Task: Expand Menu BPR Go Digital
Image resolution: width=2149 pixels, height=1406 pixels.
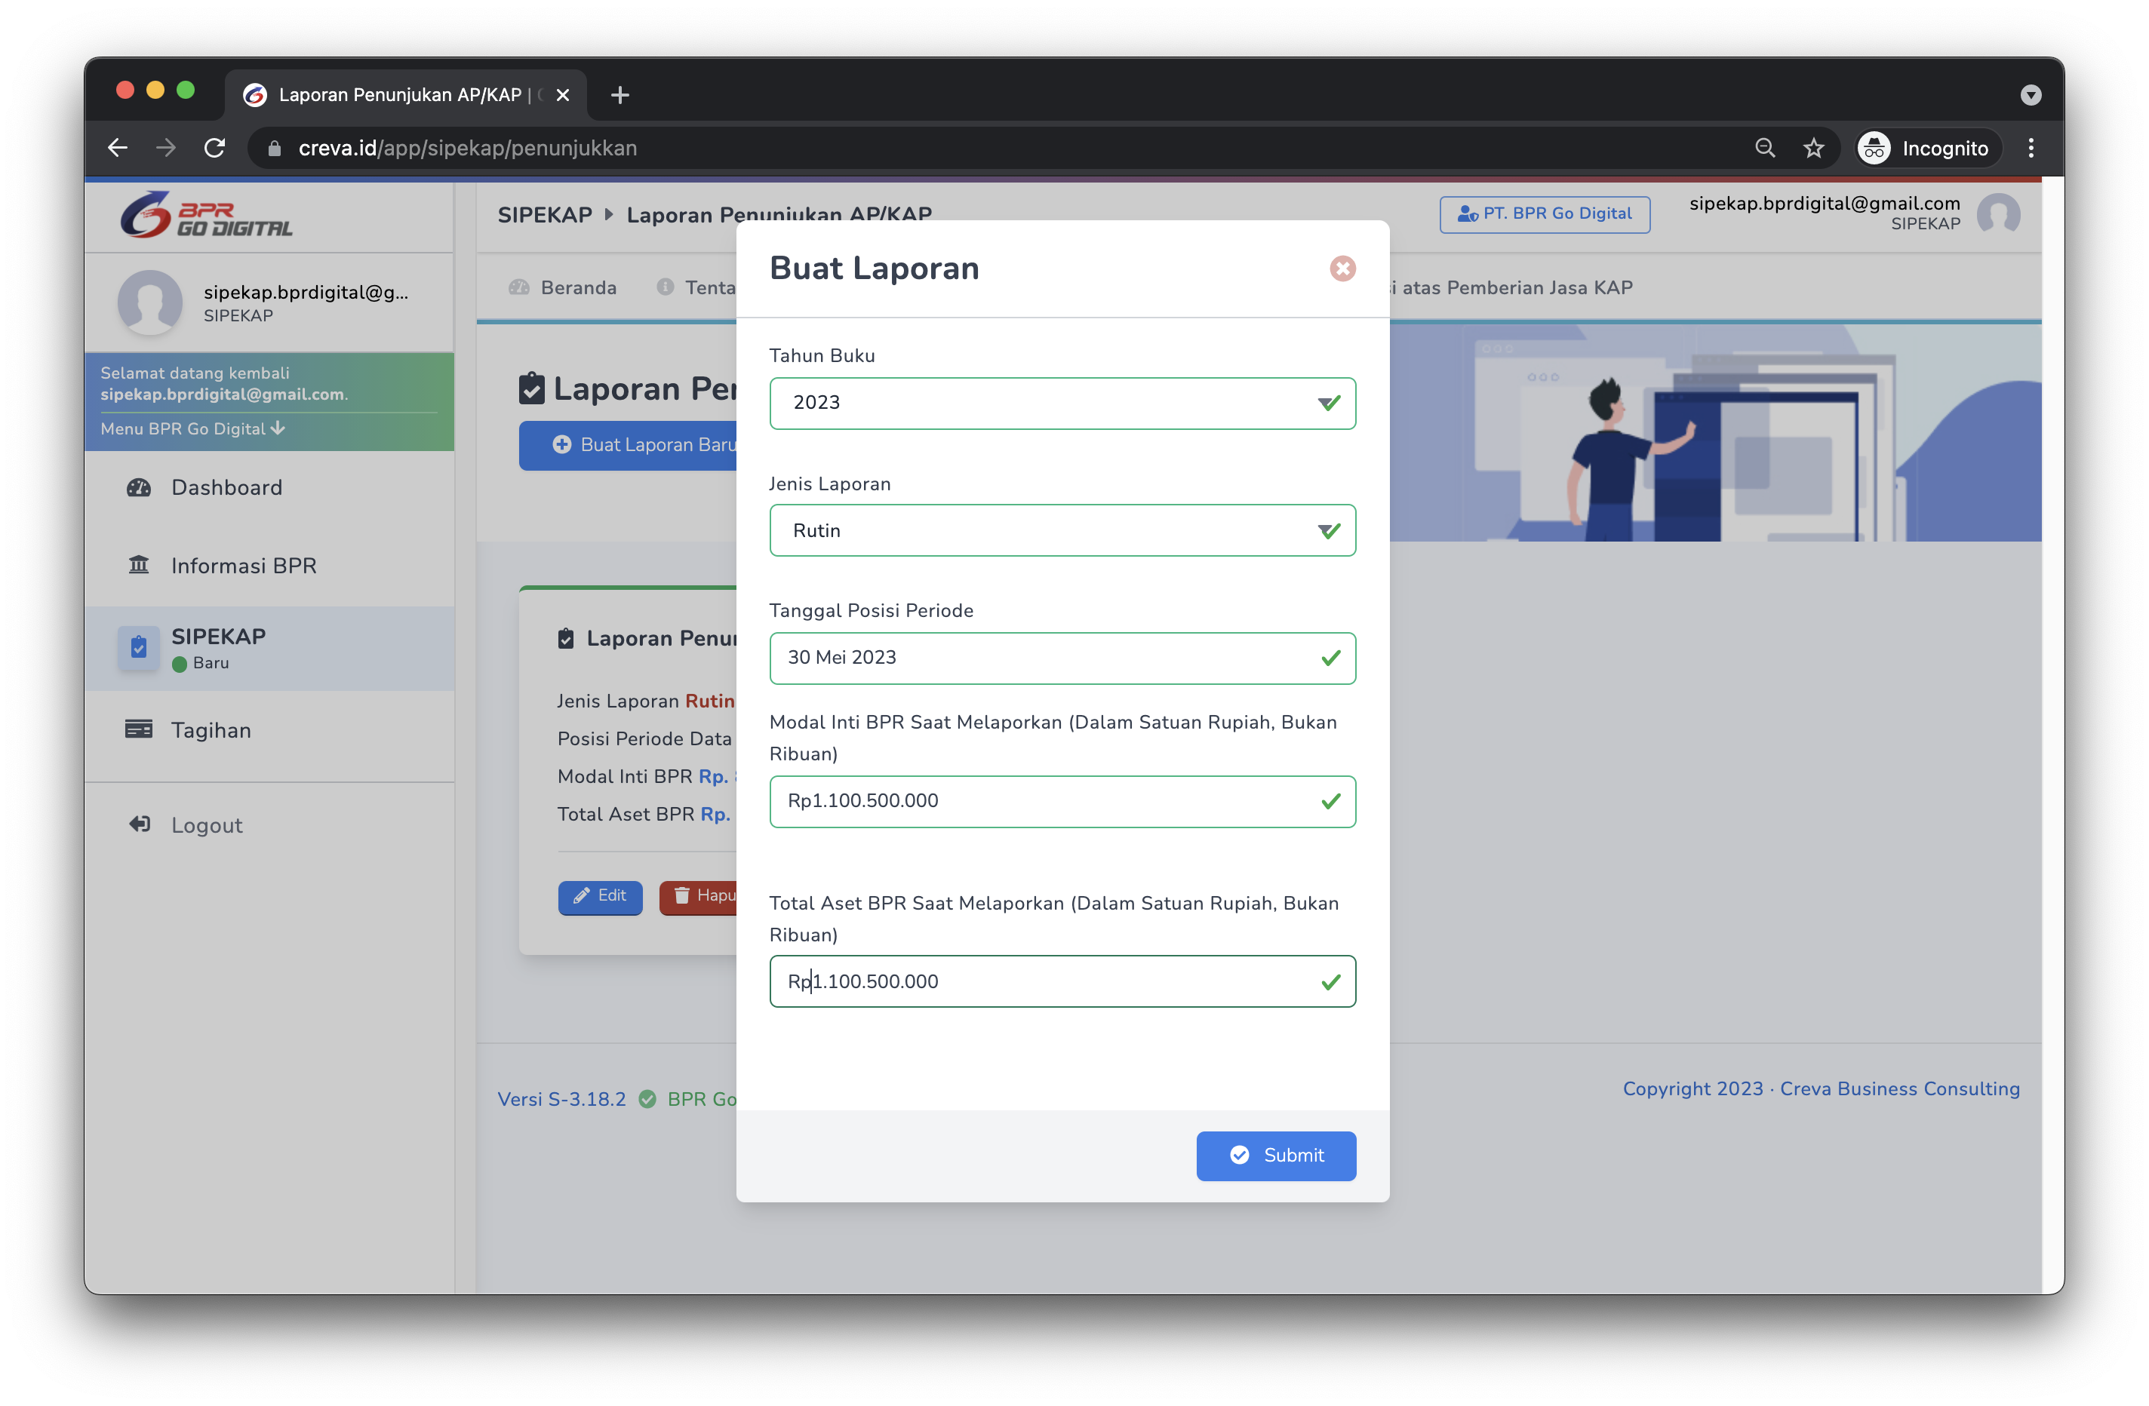Action: pyautogui.click(x=192, y=428)
